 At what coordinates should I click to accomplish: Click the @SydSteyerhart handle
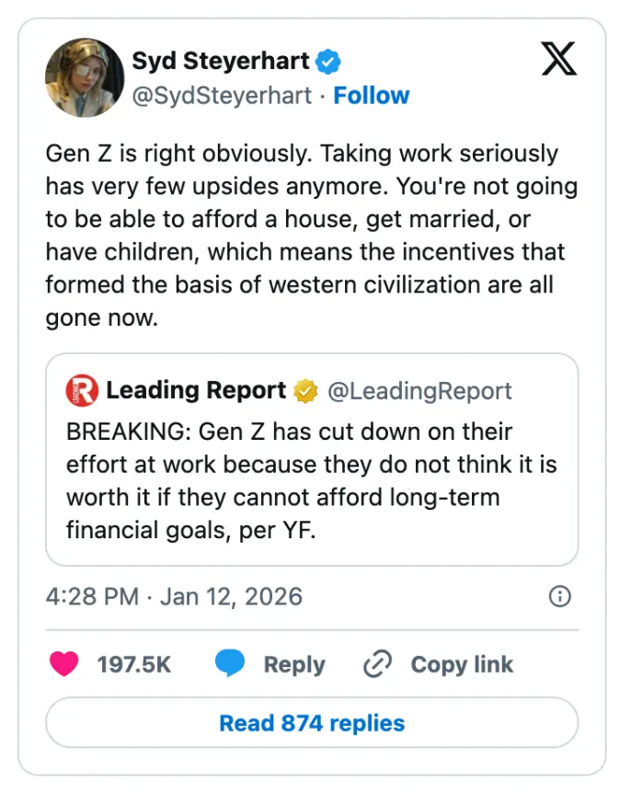[x=221, y=95]
